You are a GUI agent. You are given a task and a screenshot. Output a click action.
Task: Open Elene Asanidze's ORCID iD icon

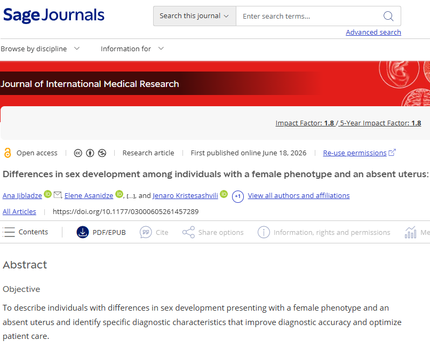pyautogui.click(x=119, y=194)
